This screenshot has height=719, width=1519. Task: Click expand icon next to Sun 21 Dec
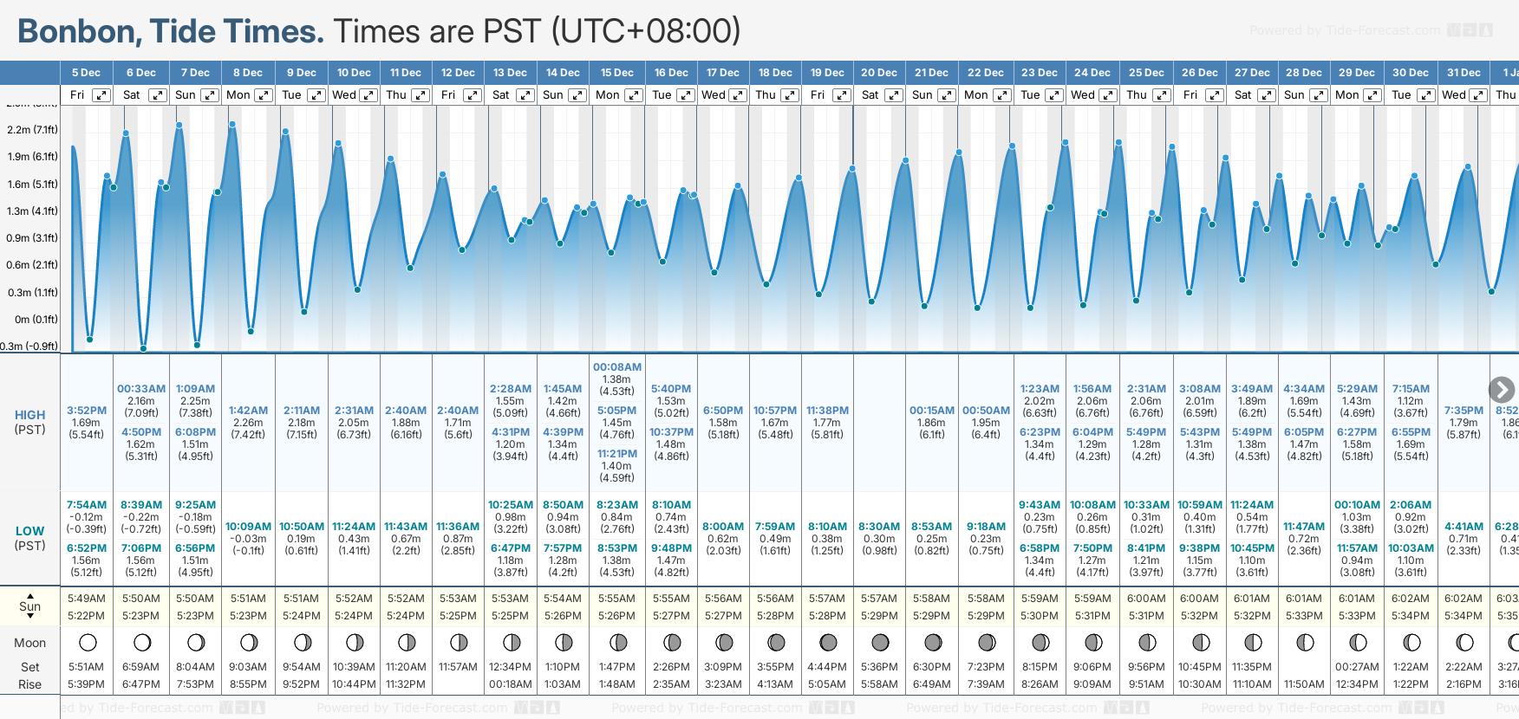coord(947,95)
